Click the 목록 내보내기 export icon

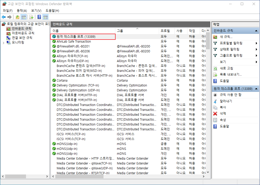click(x=215, y=75)
